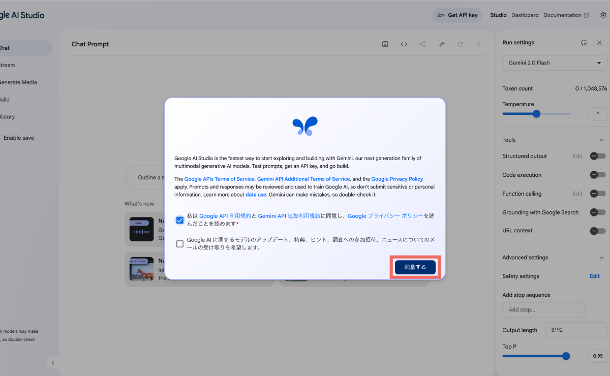Click the Get code angle-brackets icon
This screenshot has width=610, height=376.
[x=404, y=44]
